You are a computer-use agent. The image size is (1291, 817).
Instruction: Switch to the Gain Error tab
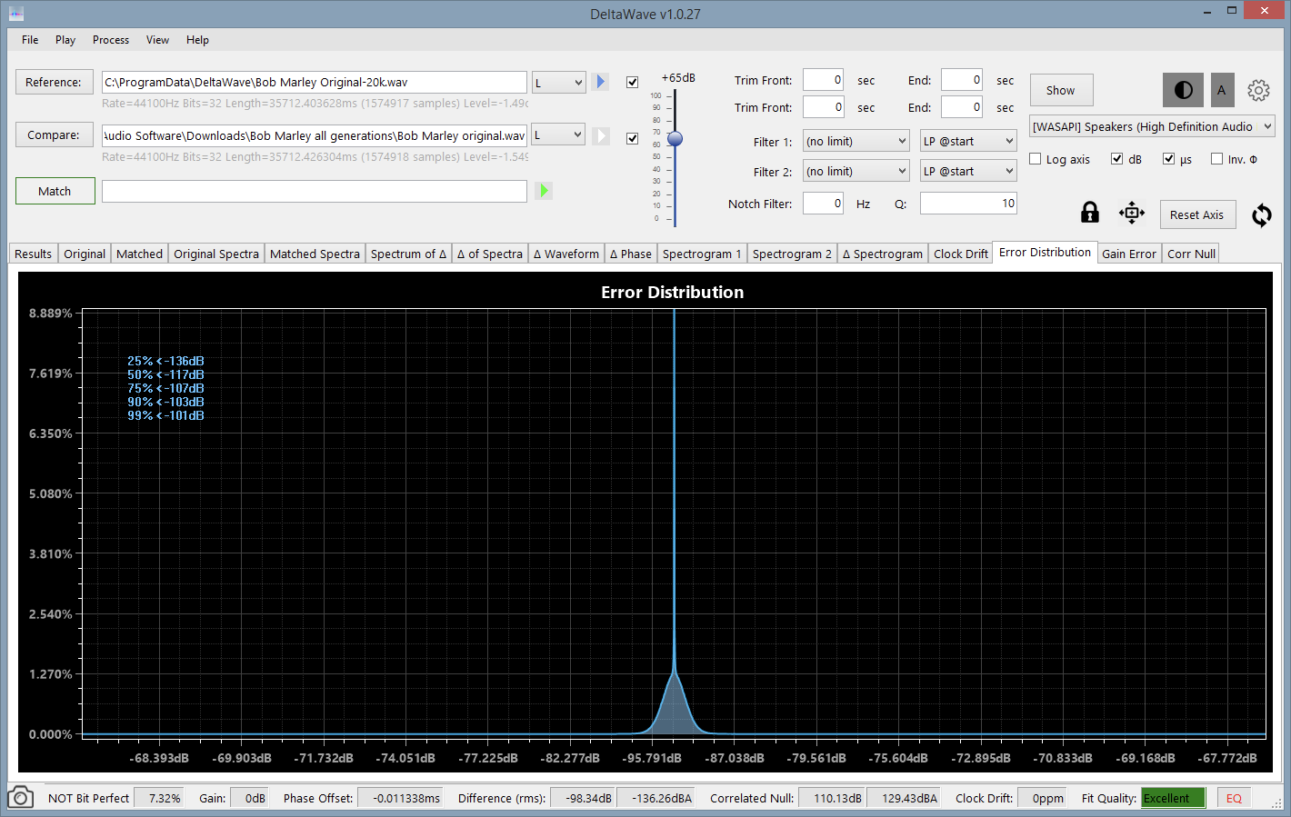click(1129, 254)
